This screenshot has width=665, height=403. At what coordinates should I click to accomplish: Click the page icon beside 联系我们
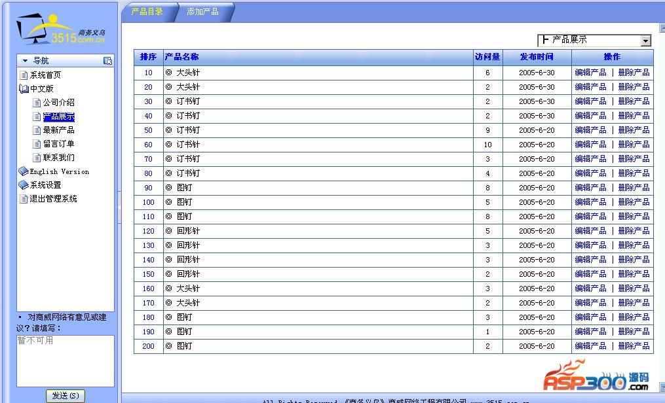pos(37,158)
